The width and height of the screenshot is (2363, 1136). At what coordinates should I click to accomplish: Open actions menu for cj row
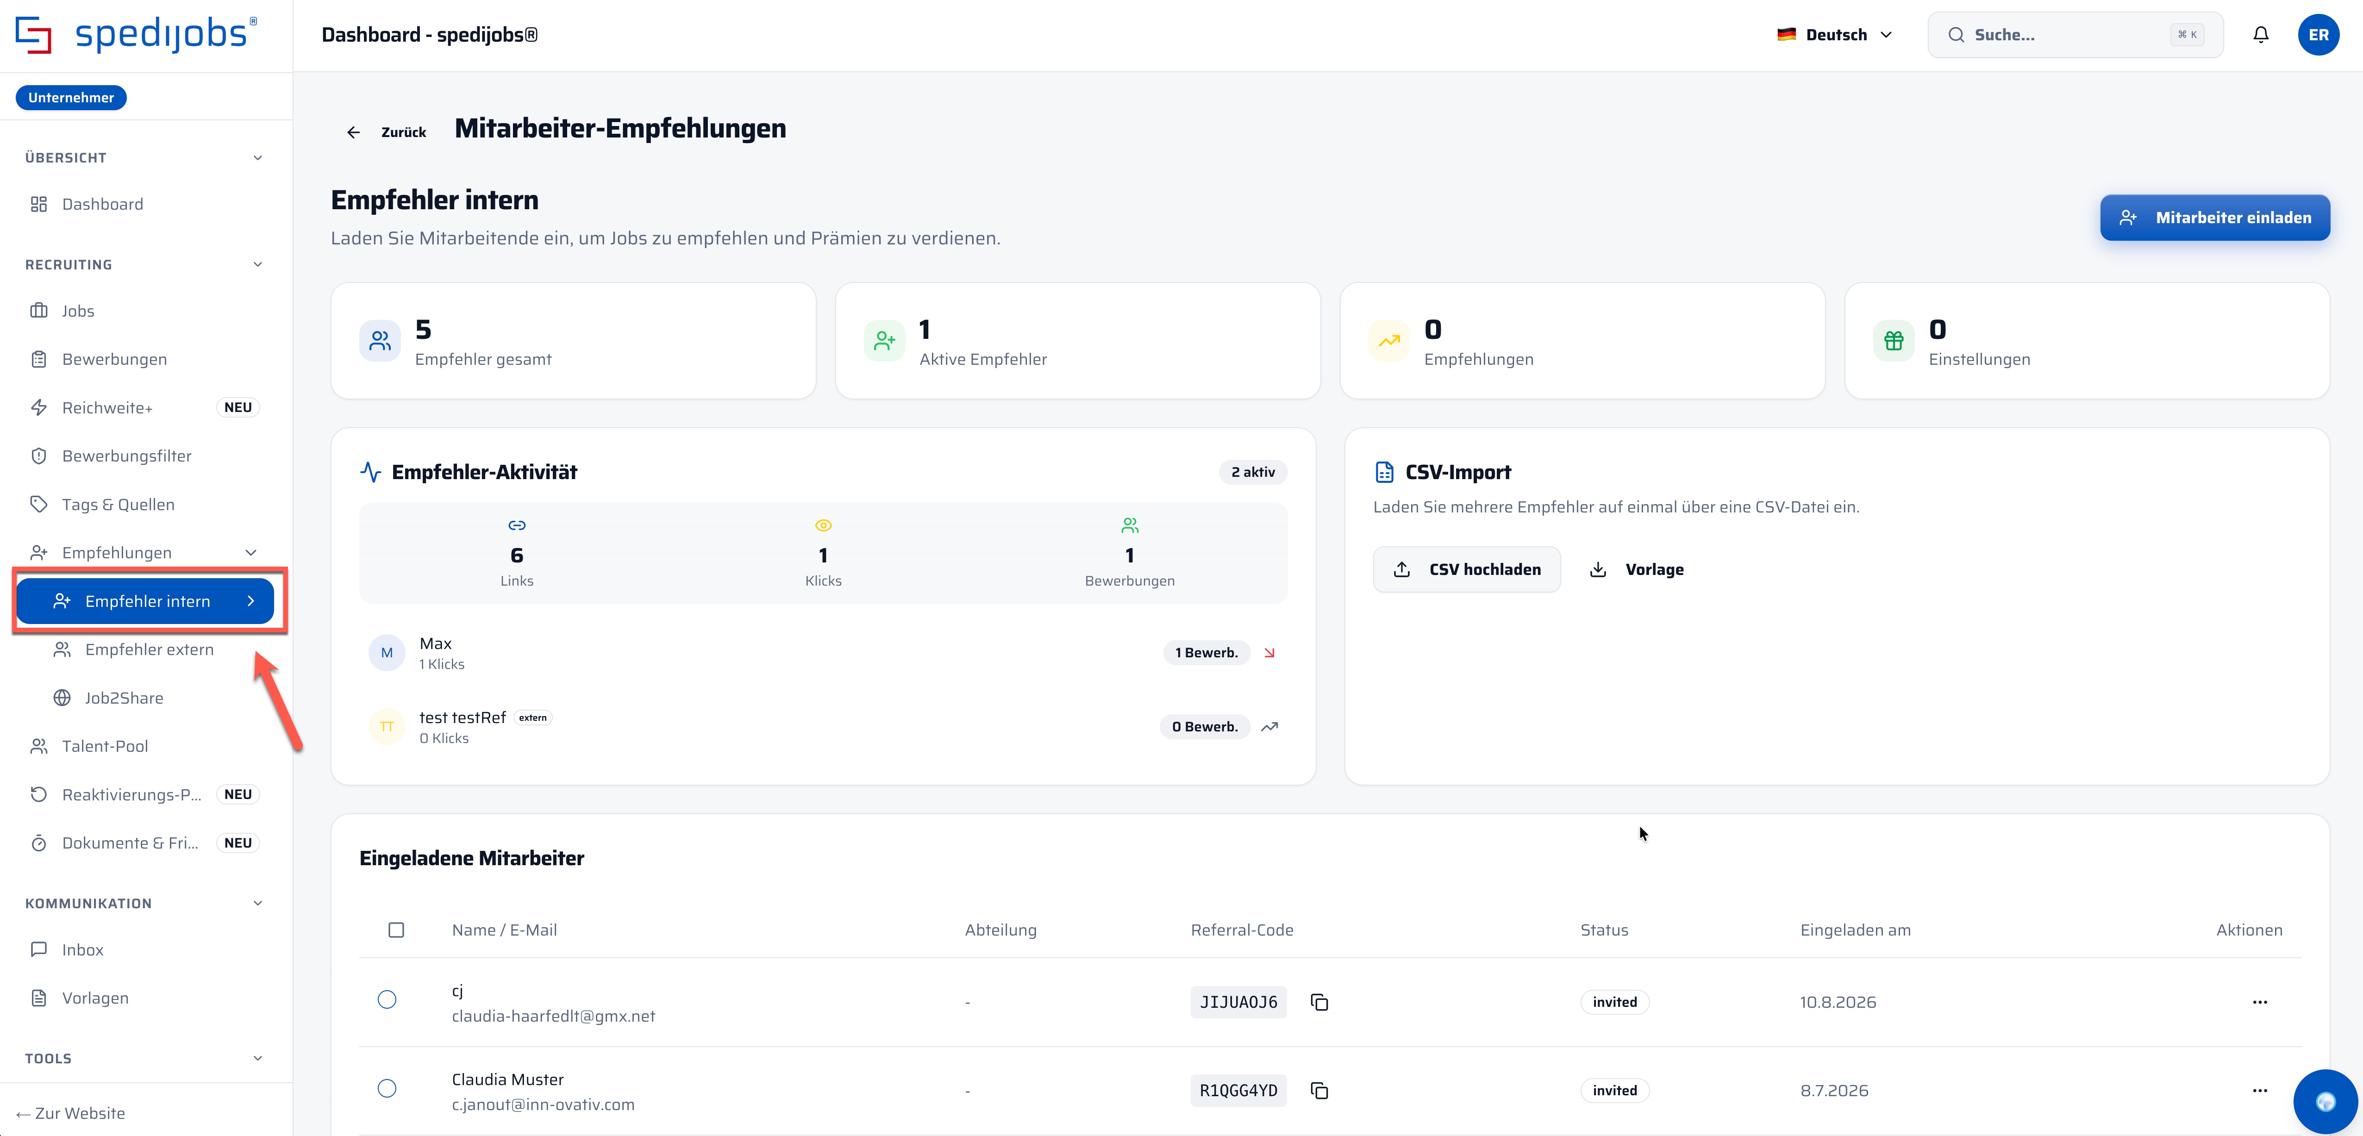2259,1002
